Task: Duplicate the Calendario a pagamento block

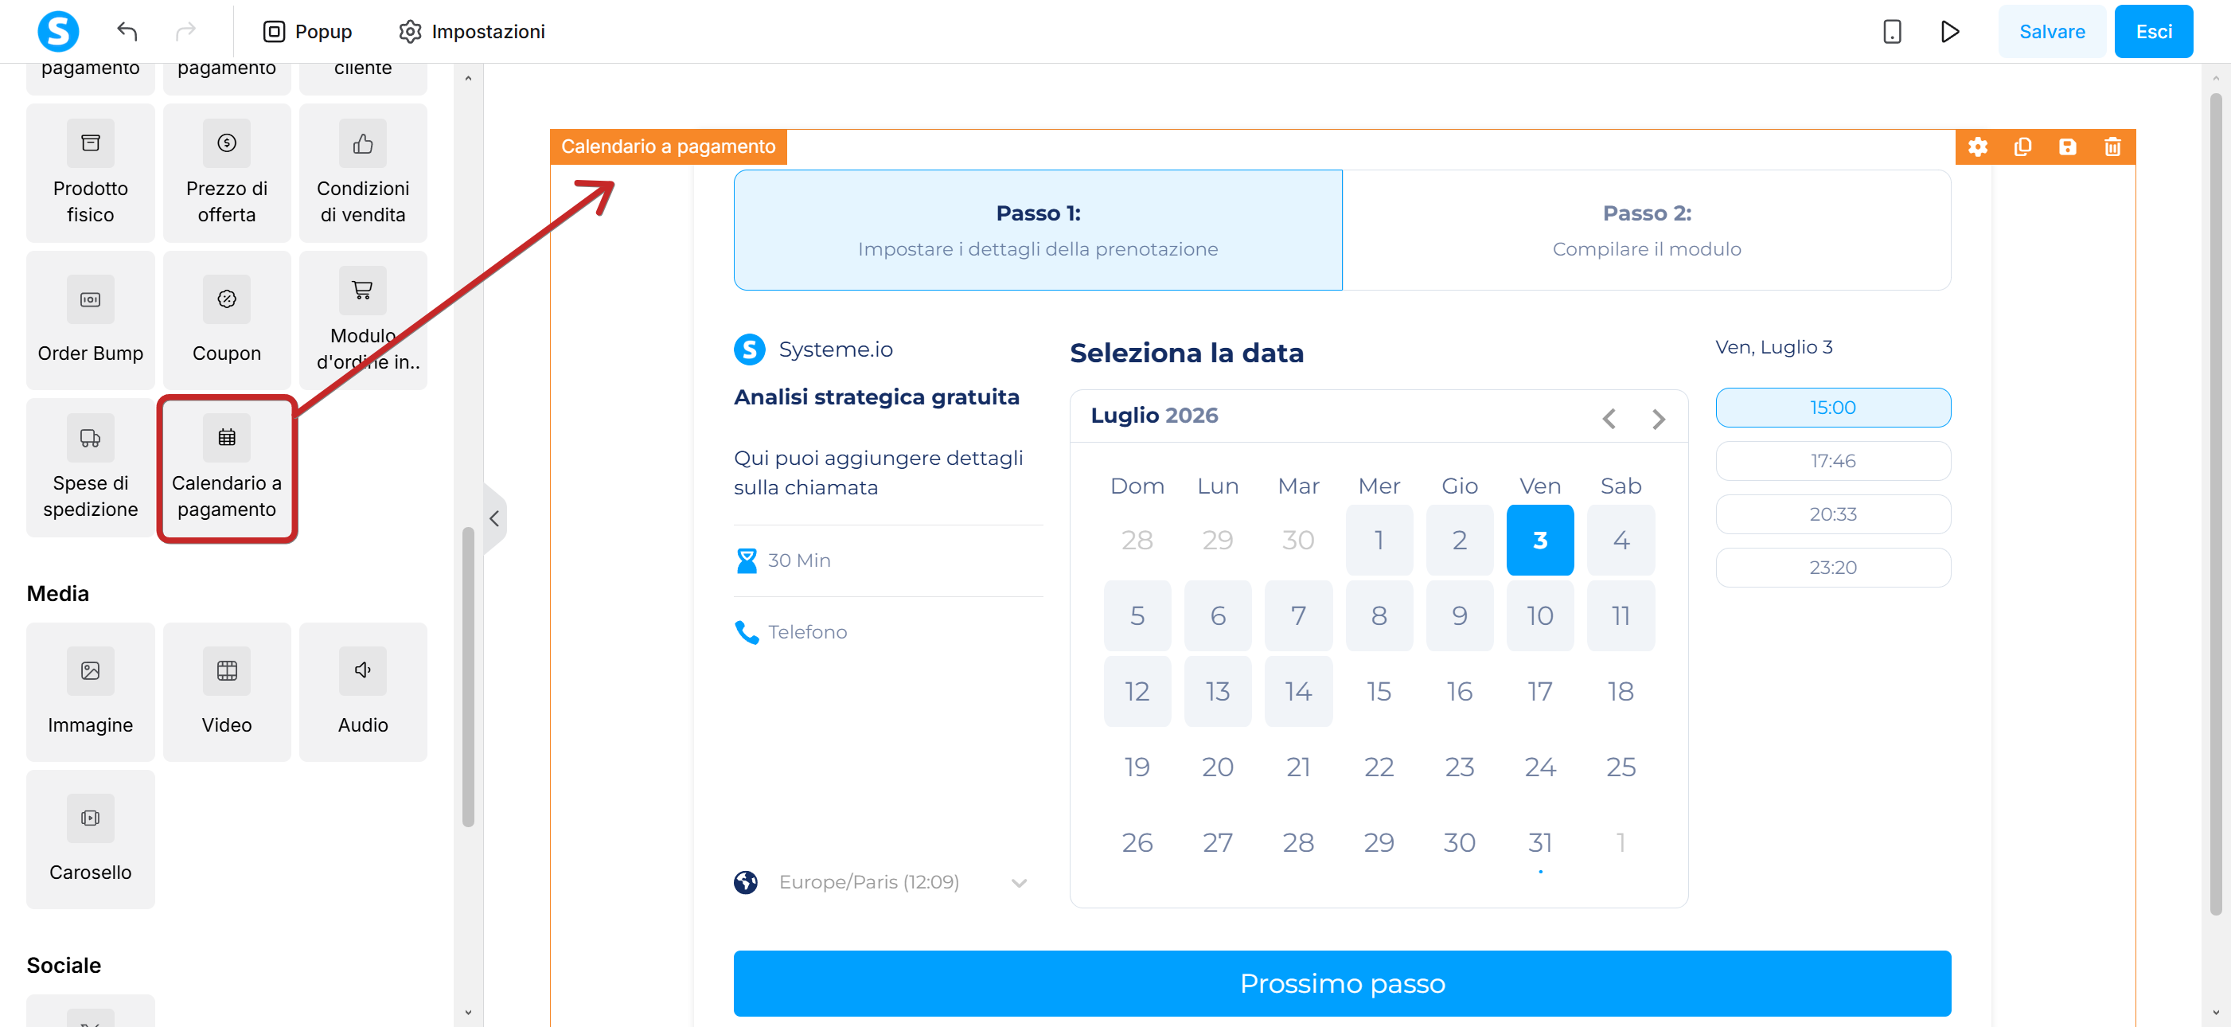Action: click(x=2022, y=146)
